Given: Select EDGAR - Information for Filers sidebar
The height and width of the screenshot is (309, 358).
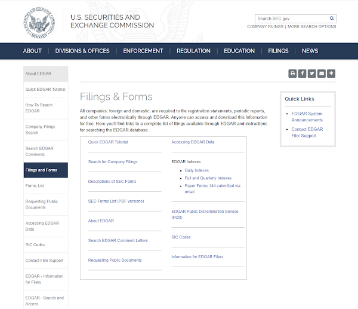Looking at the screenshot, I should [46, 279].
